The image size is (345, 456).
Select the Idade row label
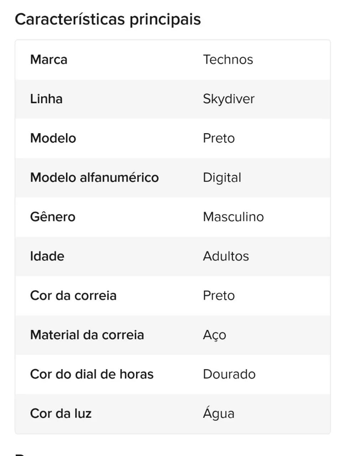(47, 256)
